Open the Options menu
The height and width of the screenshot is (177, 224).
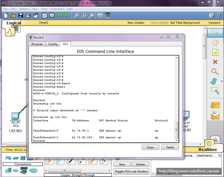coord(24,9)
